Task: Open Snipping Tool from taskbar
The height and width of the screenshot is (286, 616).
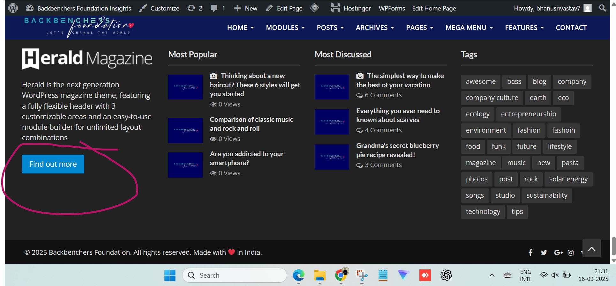Action: pyautogui.click(x=362, y=275)
